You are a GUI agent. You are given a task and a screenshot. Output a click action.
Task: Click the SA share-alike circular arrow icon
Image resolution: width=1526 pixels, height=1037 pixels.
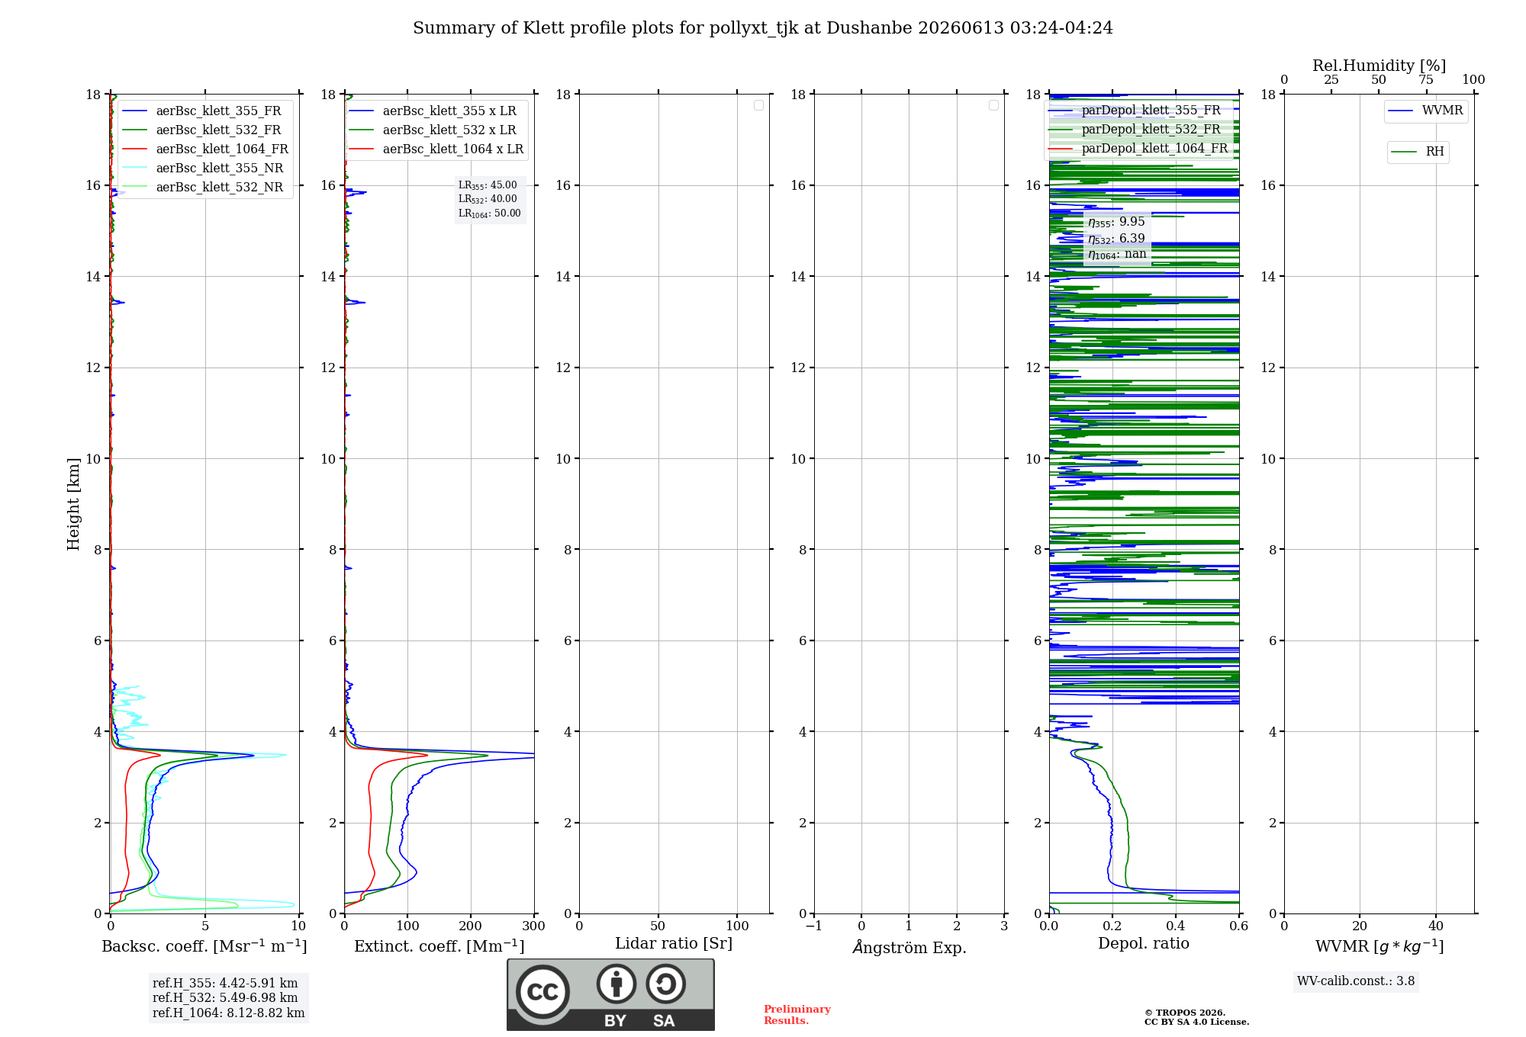[665, 984]
